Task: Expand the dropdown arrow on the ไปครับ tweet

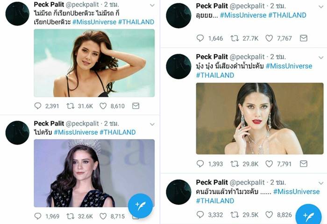Action: click(152, 126)
